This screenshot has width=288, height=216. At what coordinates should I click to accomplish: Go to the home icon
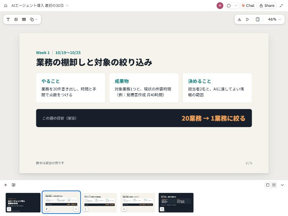[6, 5]
